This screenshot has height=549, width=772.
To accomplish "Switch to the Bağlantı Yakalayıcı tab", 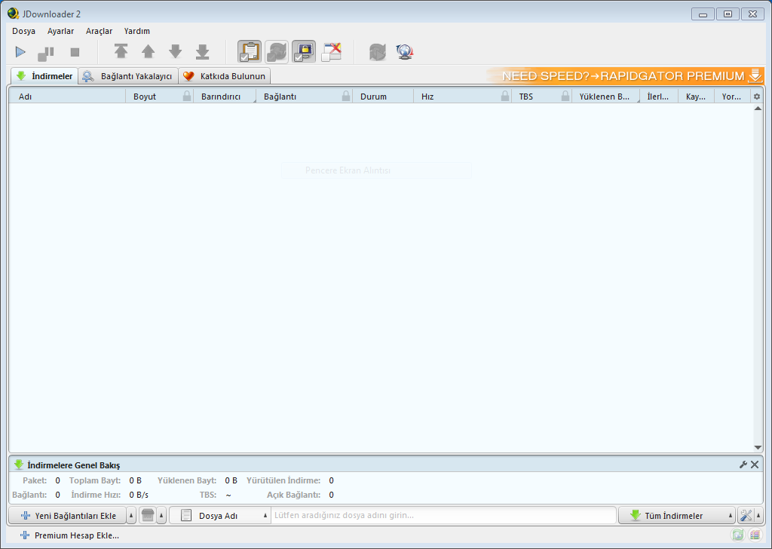I will (128, 76).
